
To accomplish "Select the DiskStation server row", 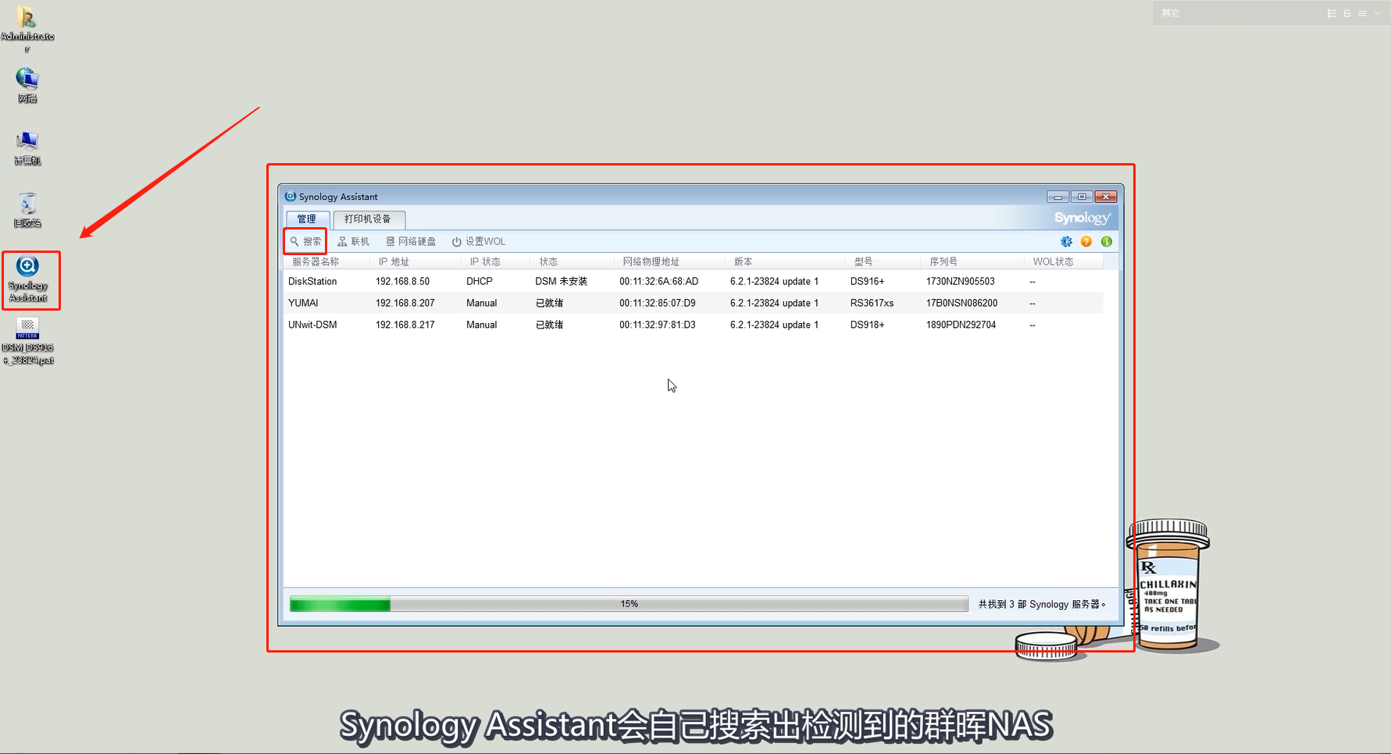I will [x=694, y=281].
